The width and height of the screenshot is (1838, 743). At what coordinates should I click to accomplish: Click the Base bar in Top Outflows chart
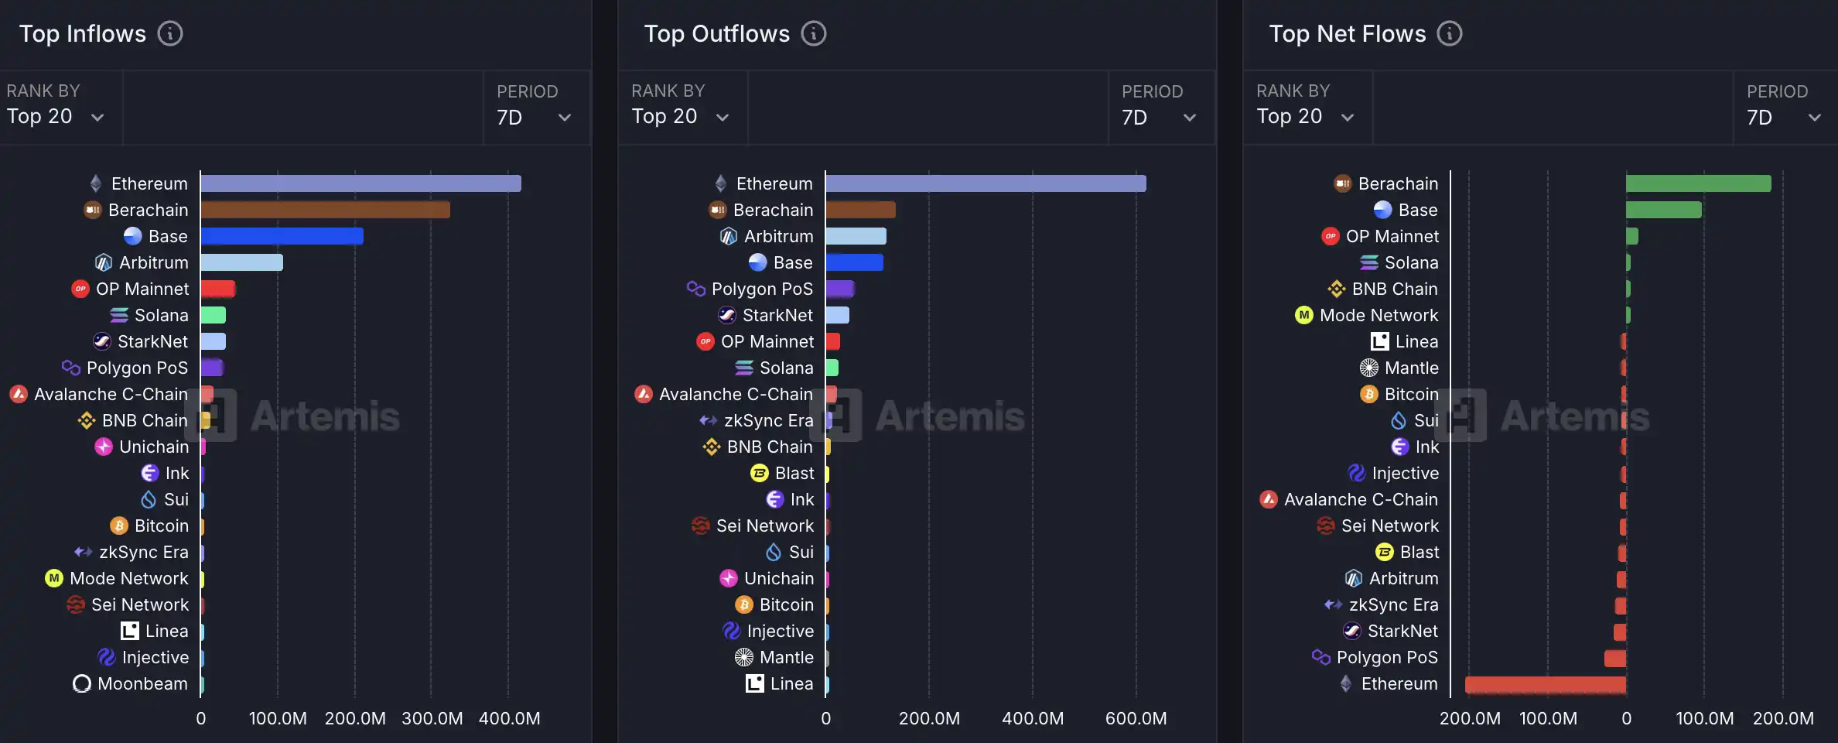click(x=854, y=262)
